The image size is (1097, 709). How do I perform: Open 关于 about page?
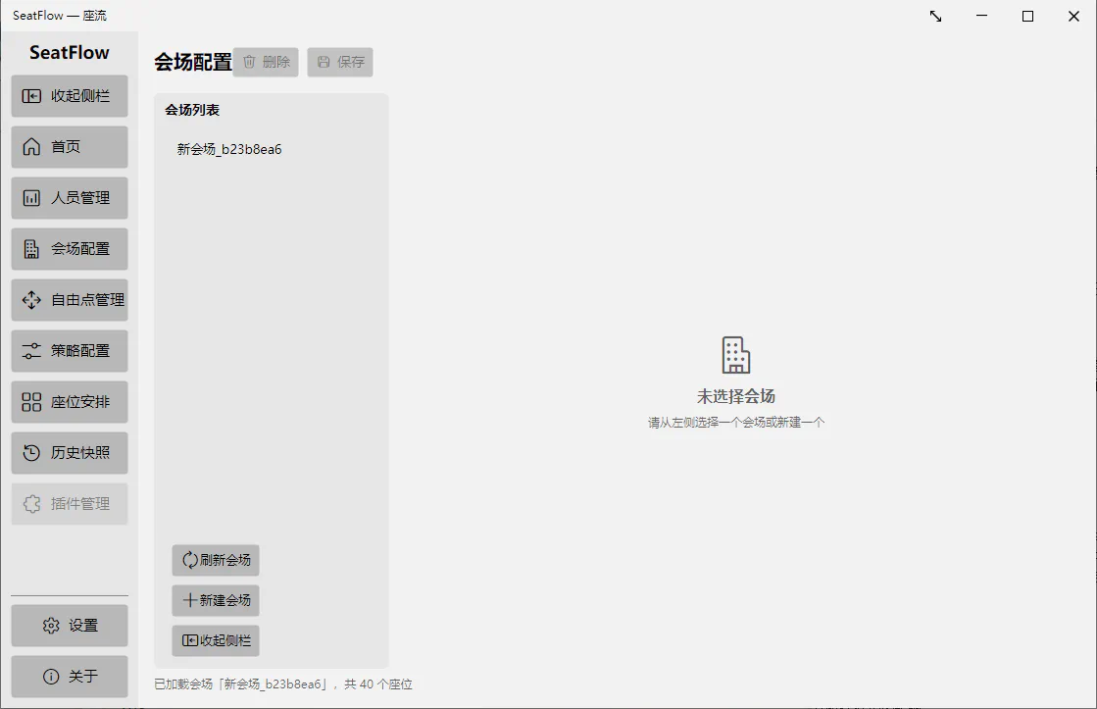click(70, 677)
